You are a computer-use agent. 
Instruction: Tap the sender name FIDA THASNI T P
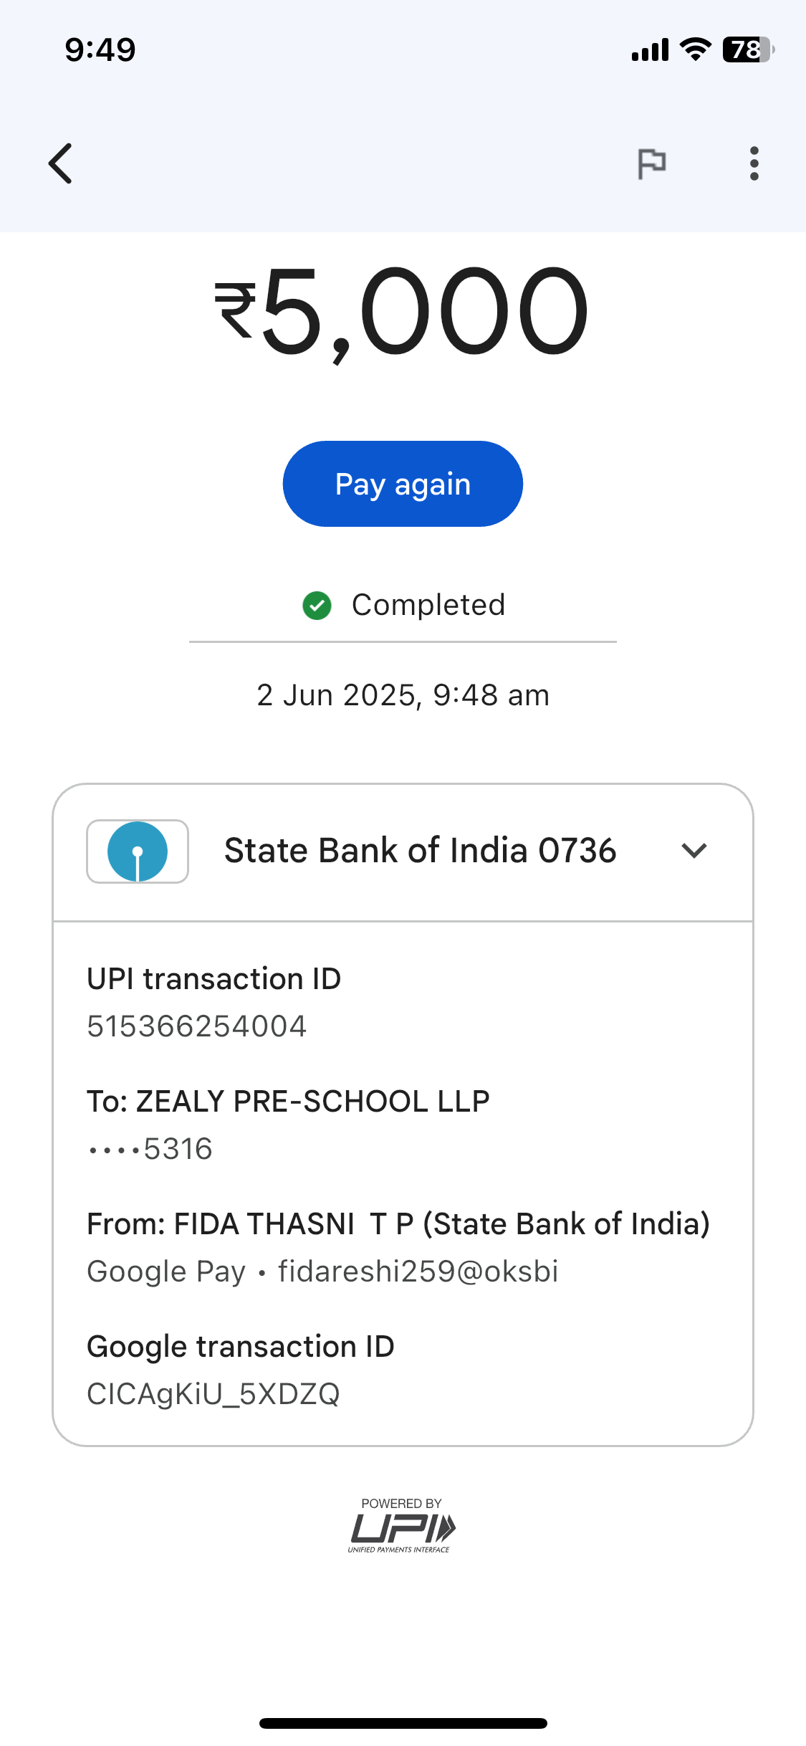[294, 1224]
